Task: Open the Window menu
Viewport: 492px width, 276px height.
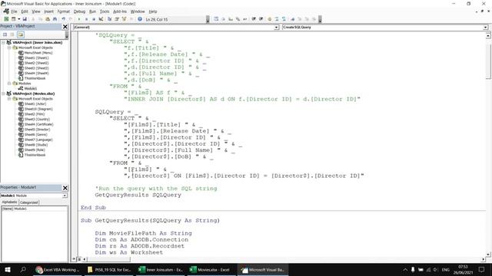Action: click(138, 11)
